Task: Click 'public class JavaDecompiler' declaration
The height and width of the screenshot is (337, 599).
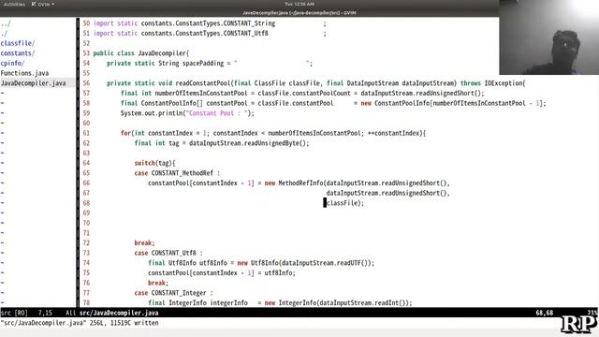Action: [x=139, y=53]
